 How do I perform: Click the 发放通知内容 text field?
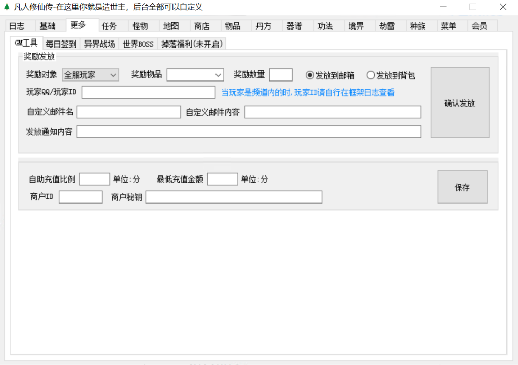pos(249,132)
